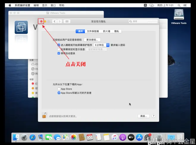This screenshot has height=145, width=196.
Task: Select iCloud item in Finder sidebar
Action: coord(34,64)
